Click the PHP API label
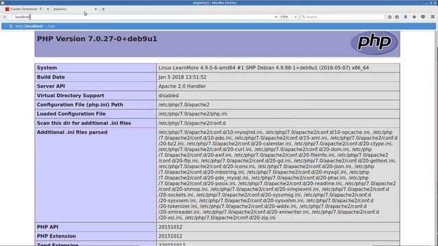 48,227
